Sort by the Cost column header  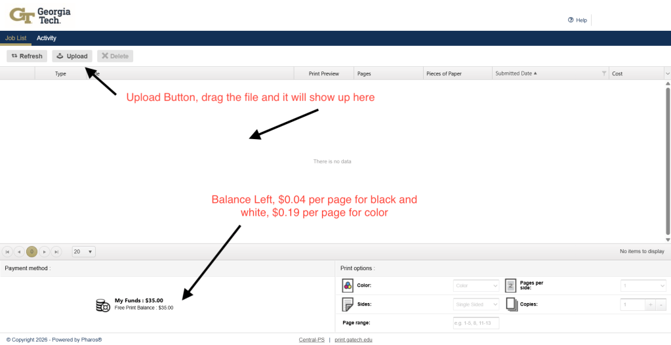[636, 73]
